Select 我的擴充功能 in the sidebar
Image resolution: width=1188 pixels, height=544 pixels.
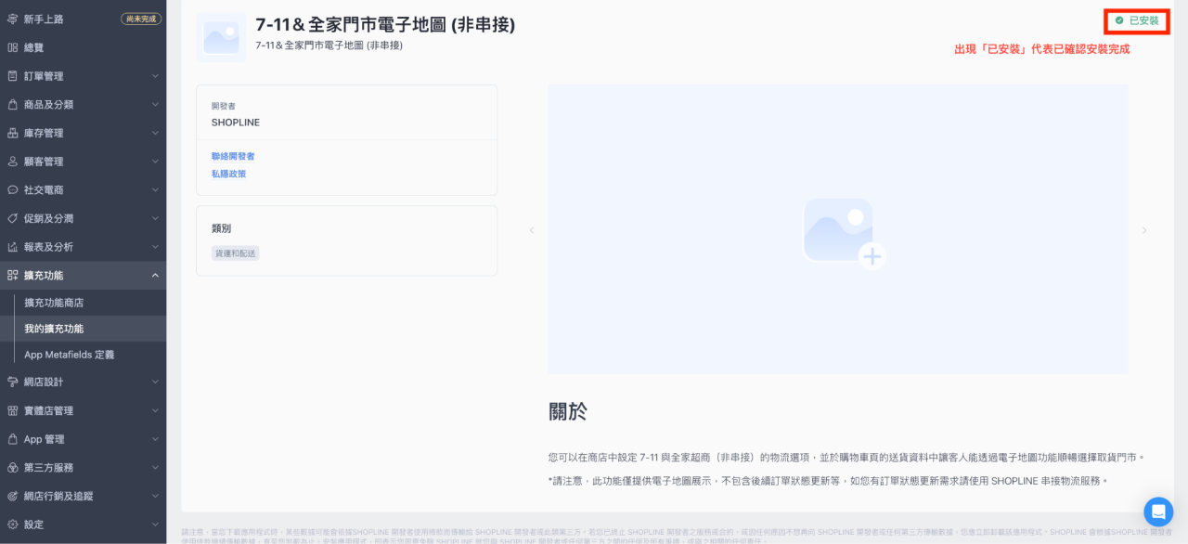coord(83,329)
